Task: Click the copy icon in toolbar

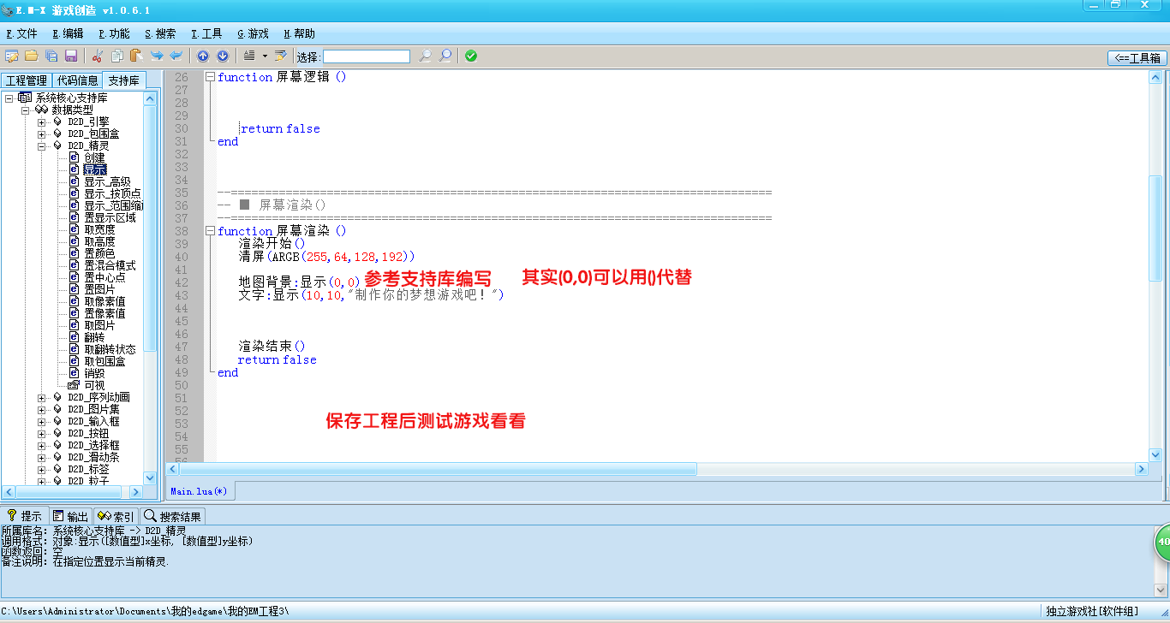Action: click(x=116, y=56)
